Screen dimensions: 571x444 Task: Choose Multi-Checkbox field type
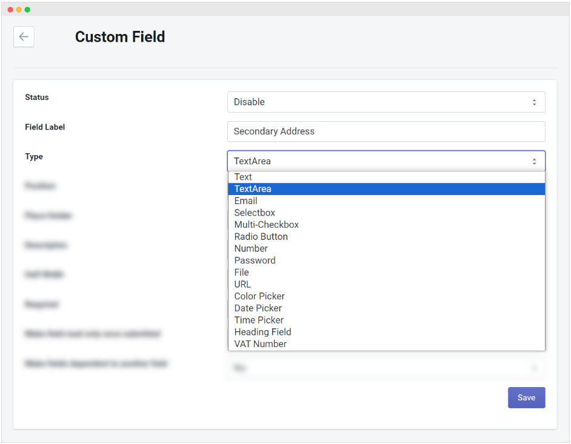266,225
